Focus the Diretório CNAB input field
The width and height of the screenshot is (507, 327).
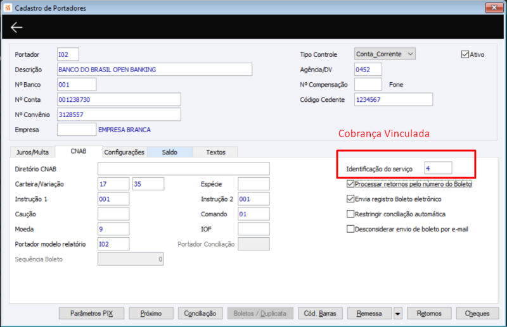point(184,169)
